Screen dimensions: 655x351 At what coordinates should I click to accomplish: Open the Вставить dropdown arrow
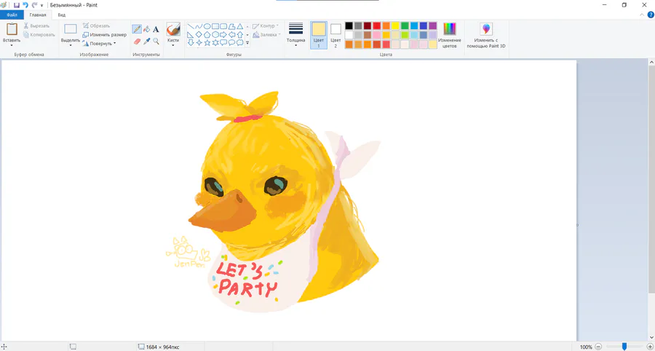(x=12, y=45)
